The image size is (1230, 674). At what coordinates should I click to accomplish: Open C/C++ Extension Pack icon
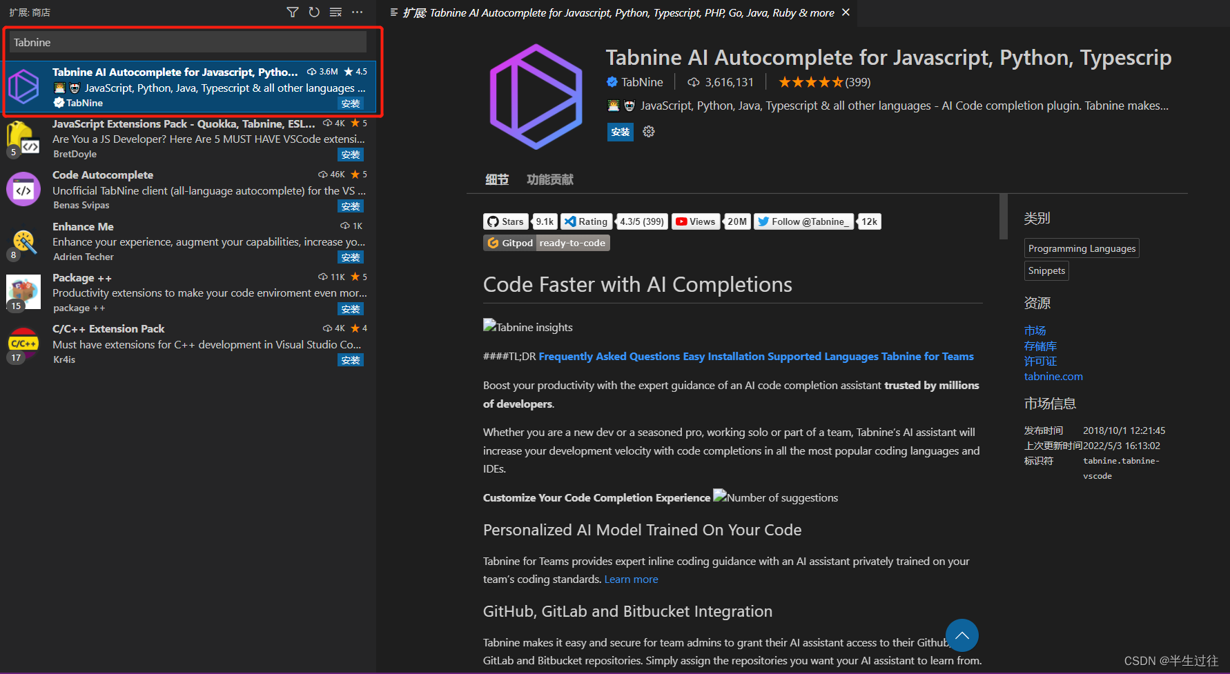(23, 344)
